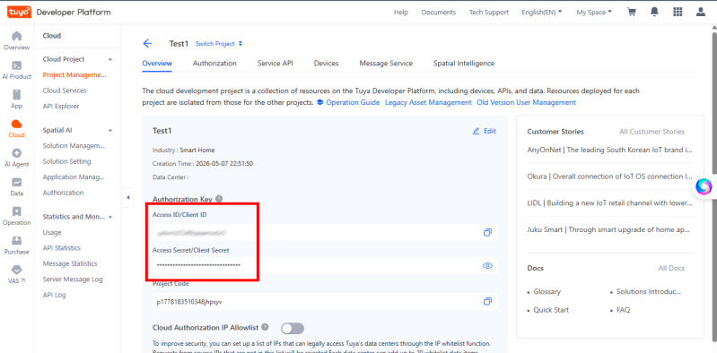Image resolution: width=717 pixels, height=353 pixels.
Task: Open notifications bell
Action: (654, 13)
